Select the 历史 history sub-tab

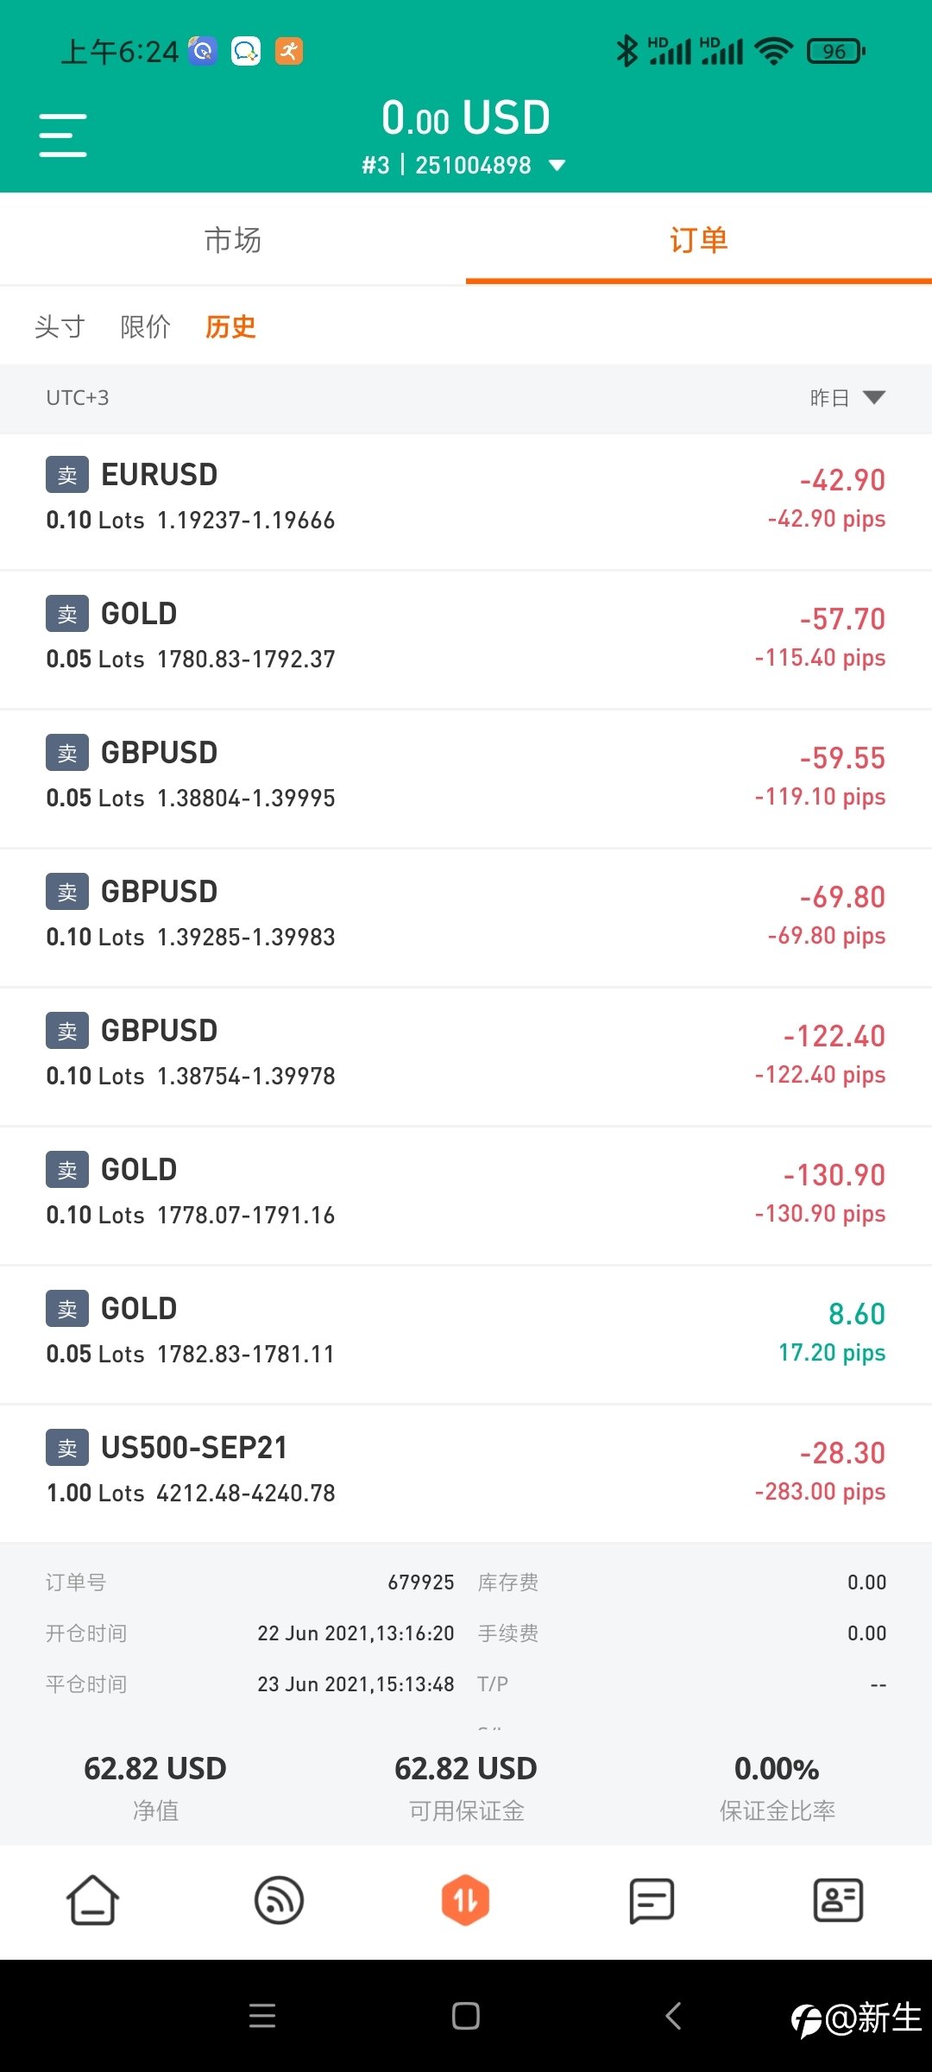[230, 326]
